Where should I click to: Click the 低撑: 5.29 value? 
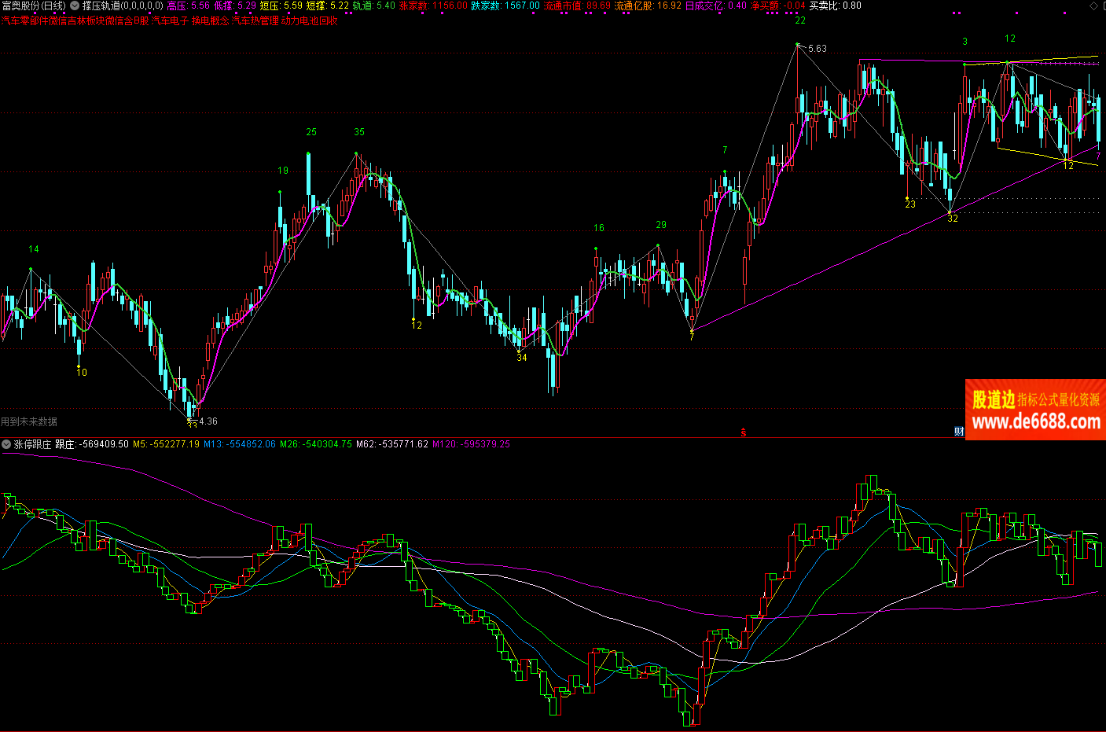pyautogui.click(x=235, y=6)
